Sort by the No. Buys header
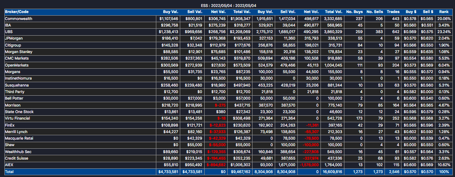Viewport: 455px width, 177px height. pyautogui.click(x=354, y=12)
